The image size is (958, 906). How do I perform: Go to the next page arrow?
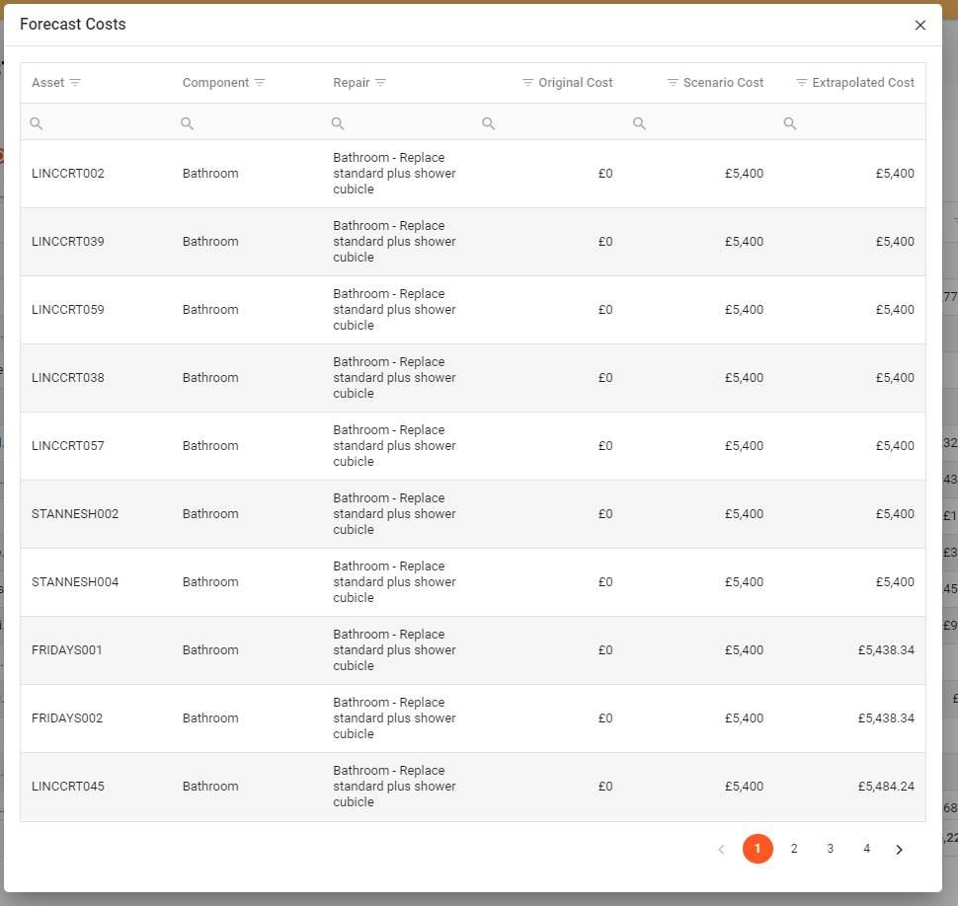point(899,850)
